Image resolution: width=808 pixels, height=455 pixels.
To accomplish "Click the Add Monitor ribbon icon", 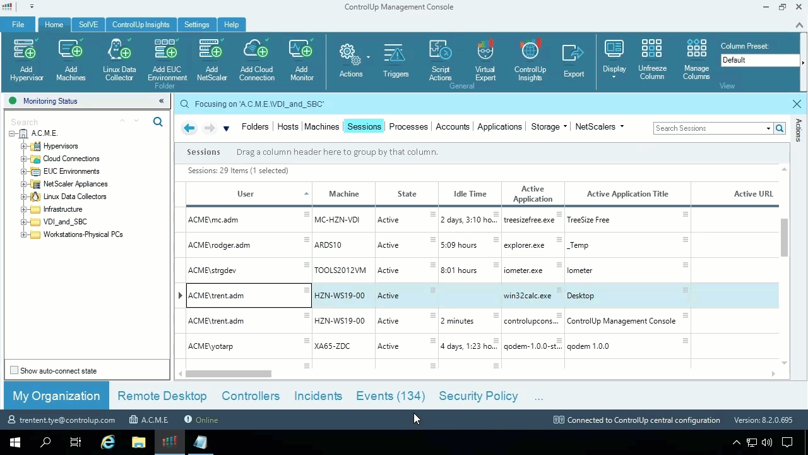I will [302, 60].
